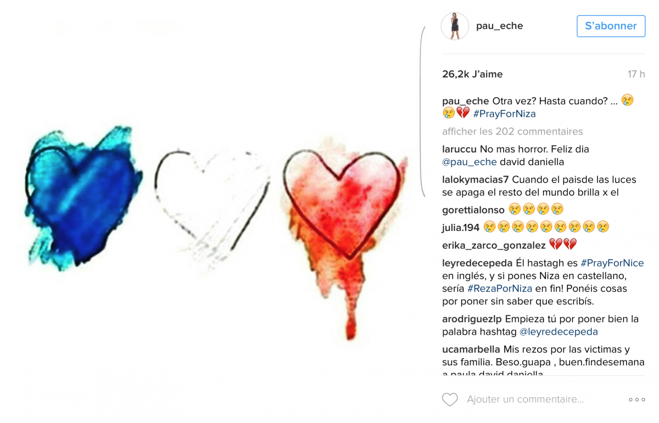659x423 pixels.
Task: Open the three-dot more options menu
Action: pos(637,400)
